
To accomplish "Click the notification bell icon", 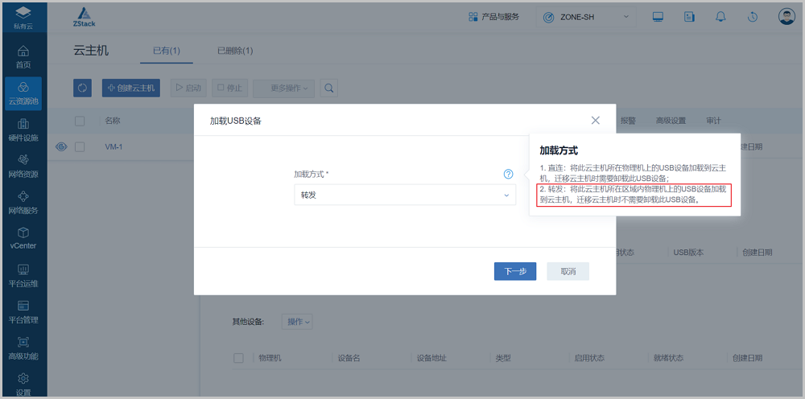I will 720,17.
